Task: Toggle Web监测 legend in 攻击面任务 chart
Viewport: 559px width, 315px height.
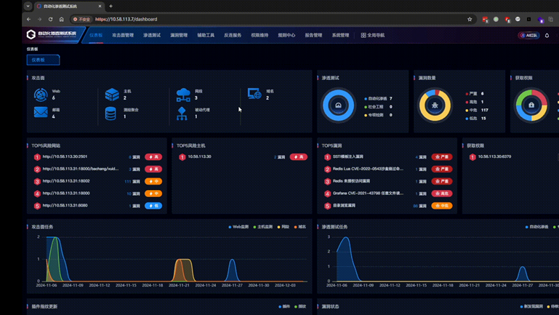Action: [239, 227]
